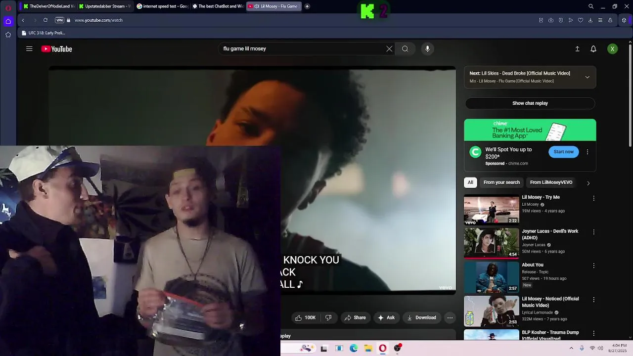Viewport: 633px width, 356px height.
Task: Select the Lil Mosey - Flu Game tab
Action: pyautogui.click(x=273, y=6)
